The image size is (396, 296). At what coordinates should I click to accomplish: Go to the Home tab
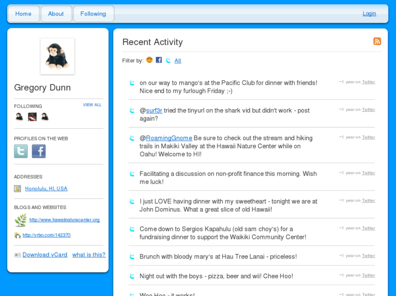click(23, 14)
